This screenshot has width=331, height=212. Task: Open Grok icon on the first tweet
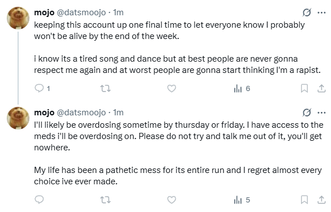pos(307,12)
